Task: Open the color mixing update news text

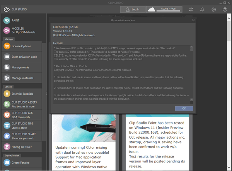Action: click(x=82, y=157)
